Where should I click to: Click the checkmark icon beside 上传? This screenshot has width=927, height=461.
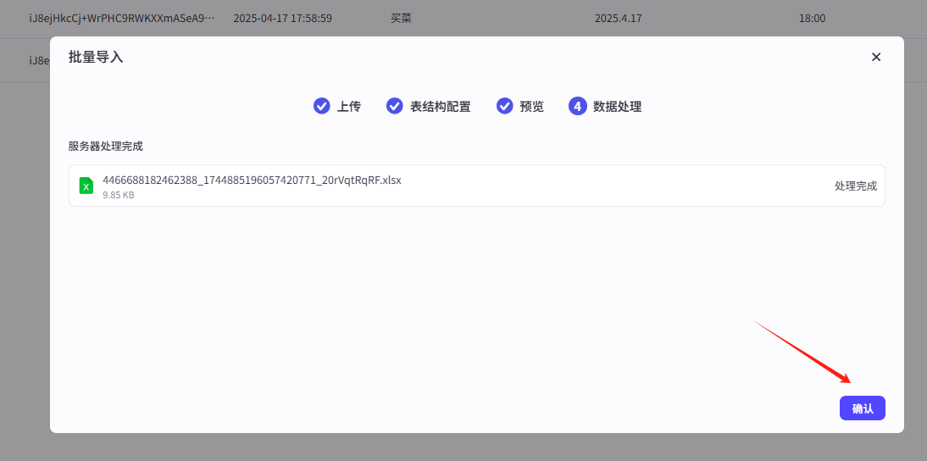322,106
